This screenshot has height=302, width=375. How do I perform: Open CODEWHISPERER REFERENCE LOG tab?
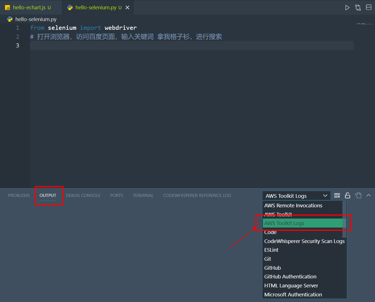tap(197, 196)
